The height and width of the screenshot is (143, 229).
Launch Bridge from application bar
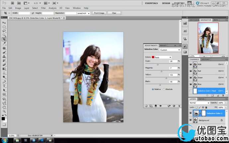pyautogui.click(x=12, y=3)
